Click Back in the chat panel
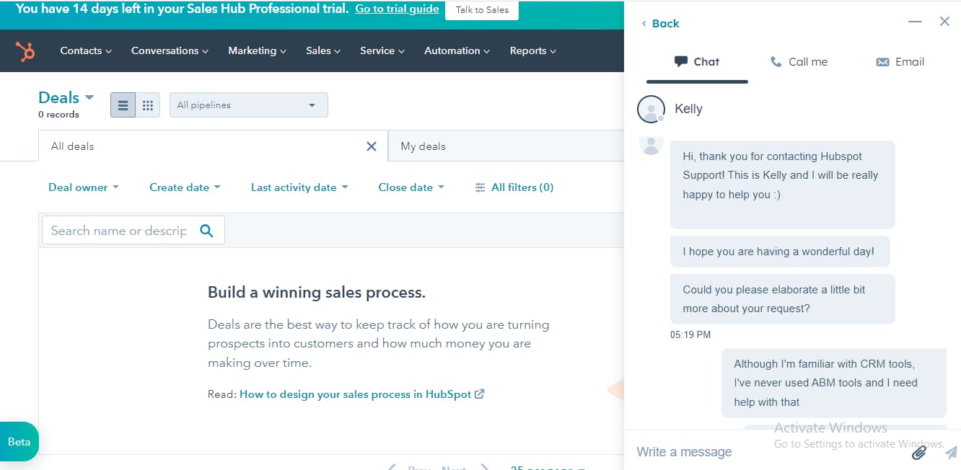This screenshot has width=961, height=470. pyautogui.click(x=660, y=23)
